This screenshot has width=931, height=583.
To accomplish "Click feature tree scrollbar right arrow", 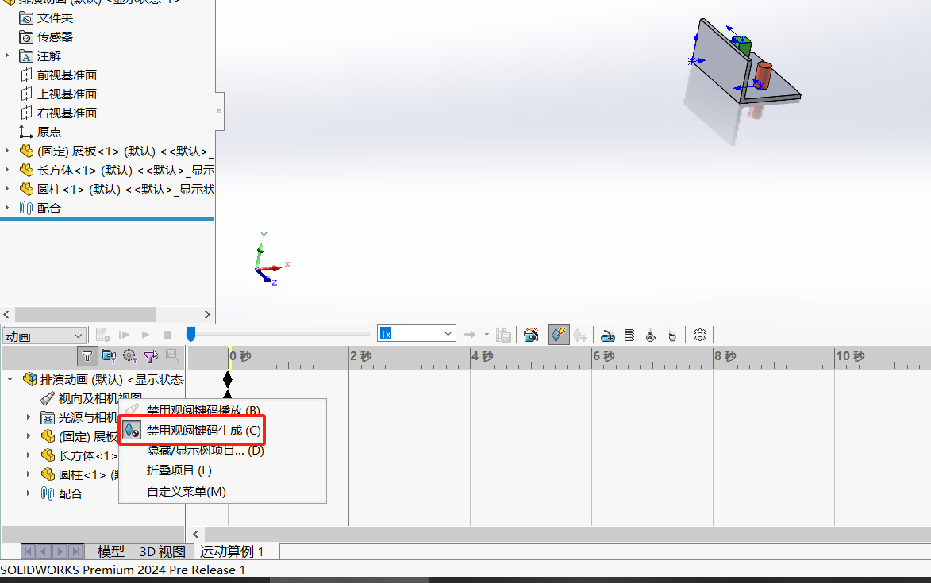I will click(x=207, y=314).
